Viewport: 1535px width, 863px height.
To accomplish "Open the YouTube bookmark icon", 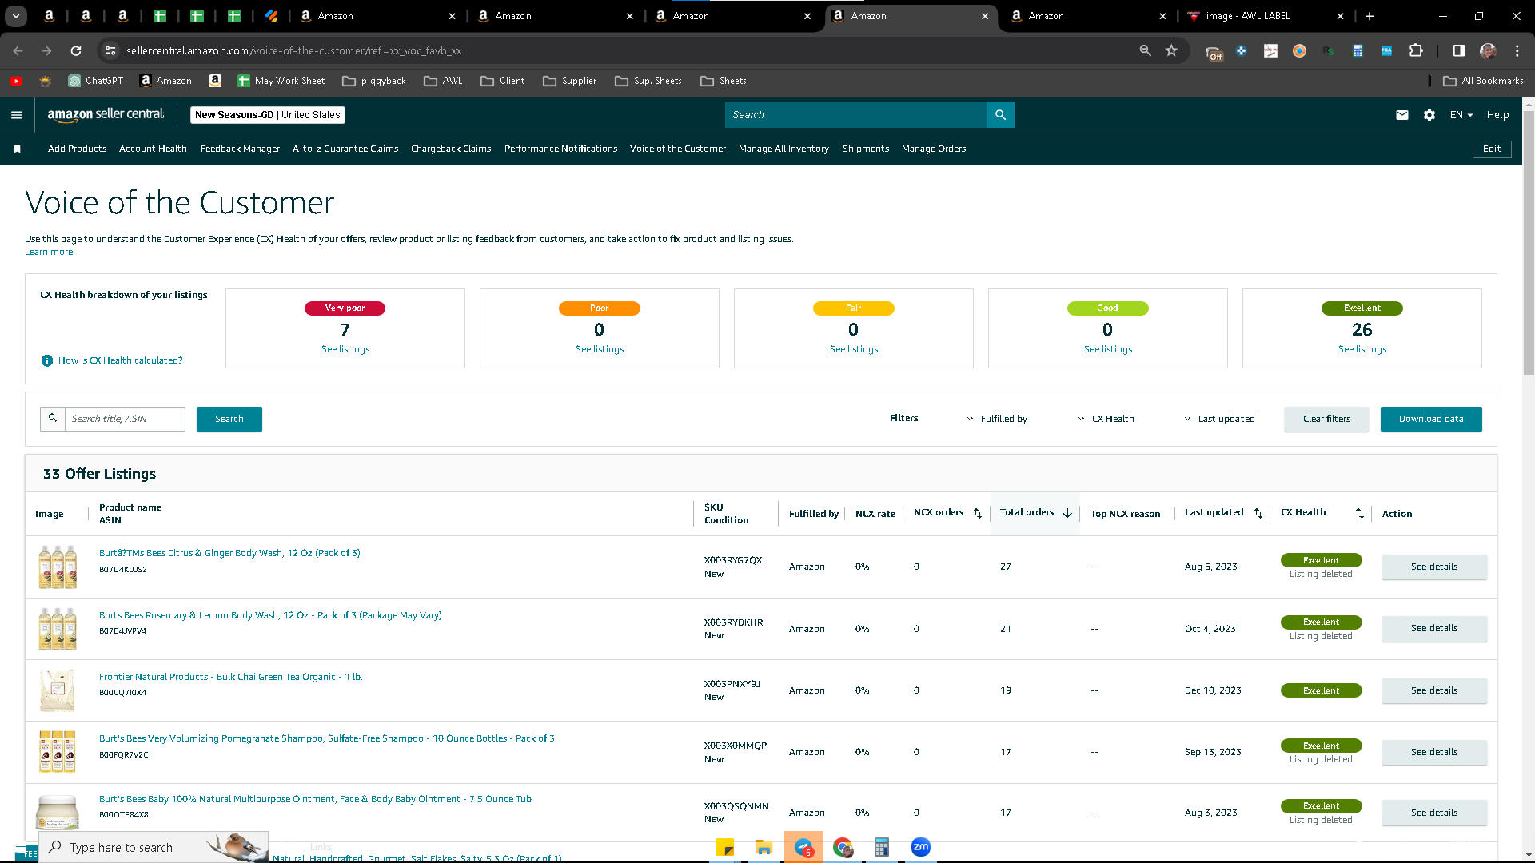I will (x=16, y=81).
